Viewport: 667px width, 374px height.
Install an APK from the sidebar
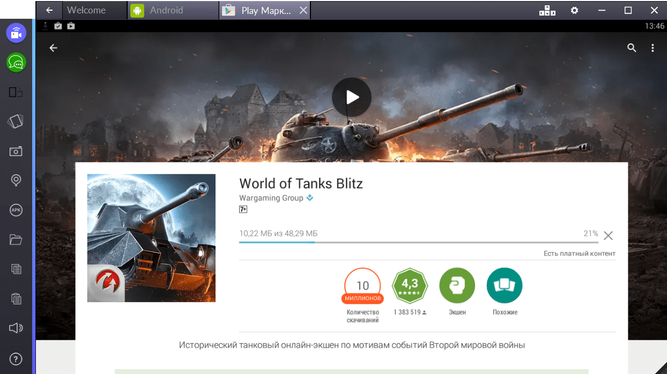[16, 210]
